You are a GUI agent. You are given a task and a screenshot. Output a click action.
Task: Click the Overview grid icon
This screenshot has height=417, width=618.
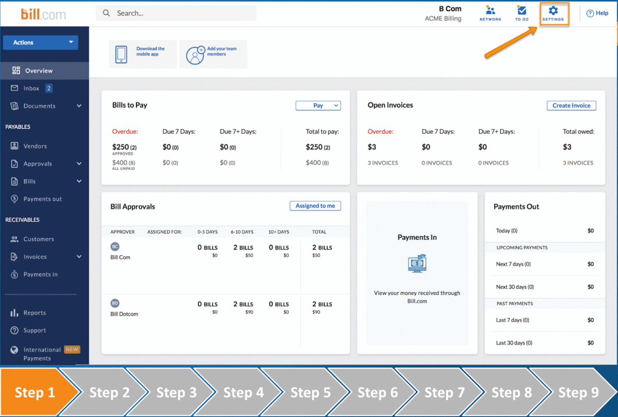coord(16,71)
